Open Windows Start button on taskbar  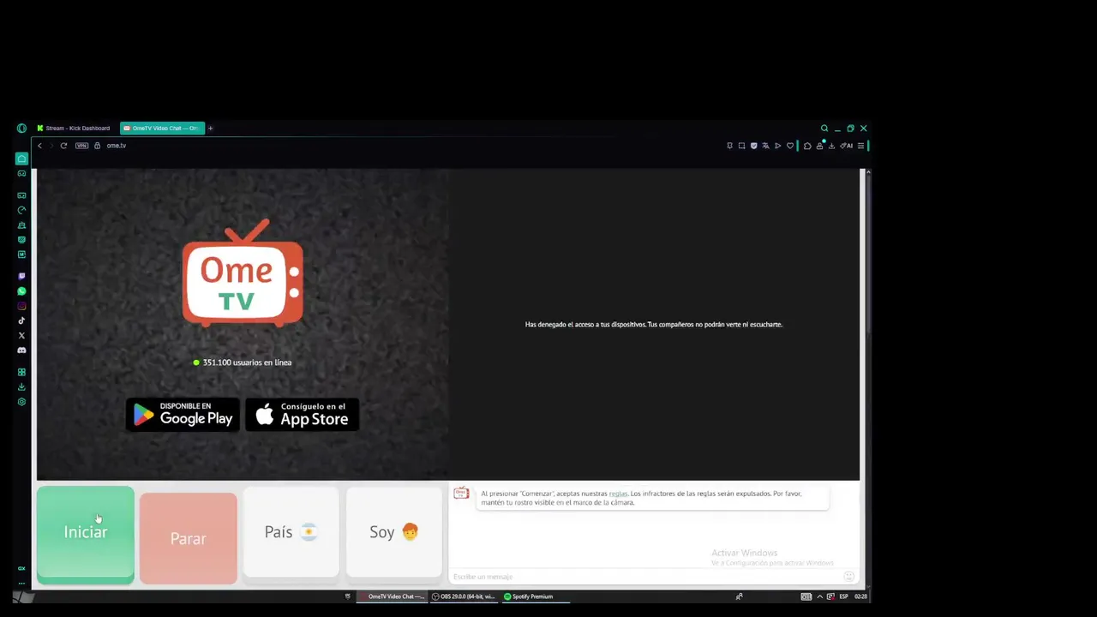[23, 596]
